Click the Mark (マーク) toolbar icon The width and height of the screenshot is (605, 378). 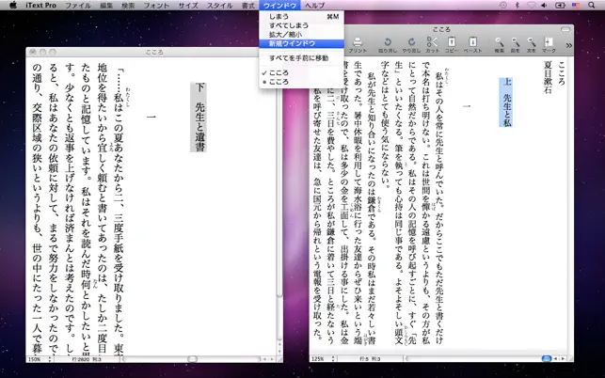(x=549, y=44)
